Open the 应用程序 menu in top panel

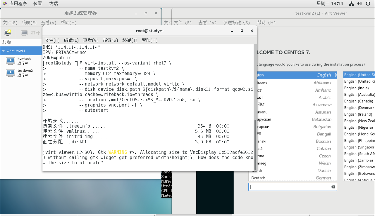[18, 4]
